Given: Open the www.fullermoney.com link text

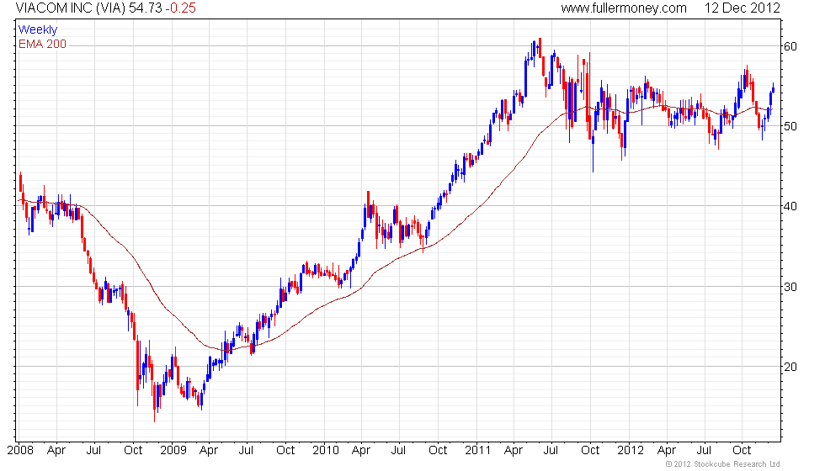Looking at the screenshot, I should 624,8.
